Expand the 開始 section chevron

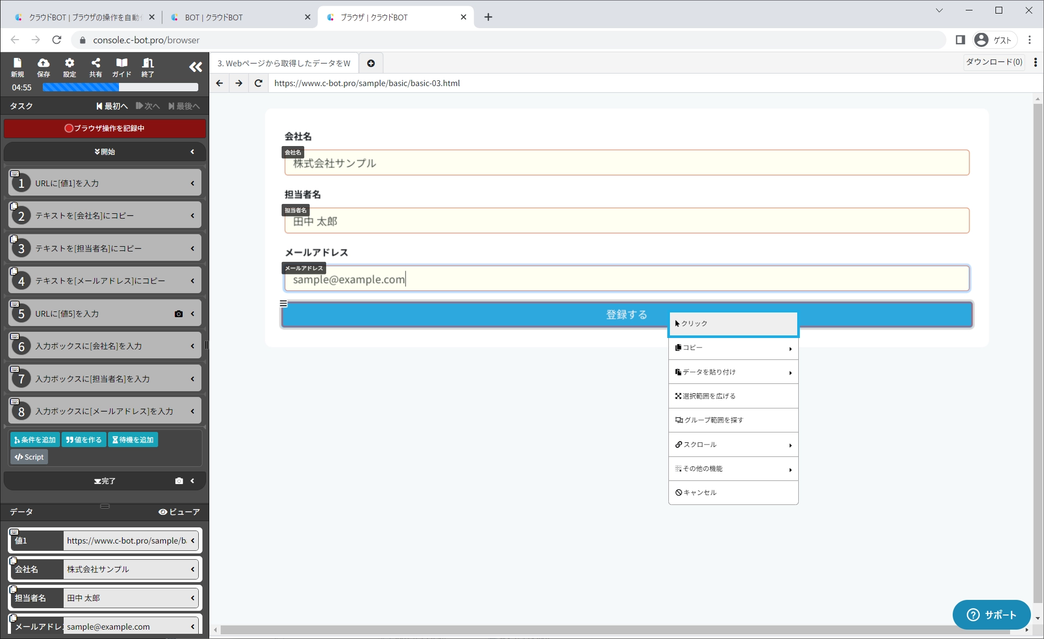click(193, 152)
